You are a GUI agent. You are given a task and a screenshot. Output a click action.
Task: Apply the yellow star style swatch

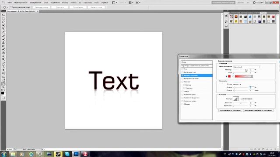pos(236,21)
